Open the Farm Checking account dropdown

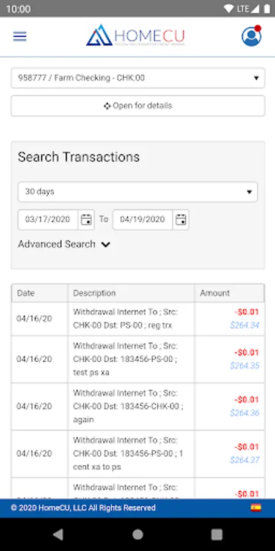[x=138, y=78]
